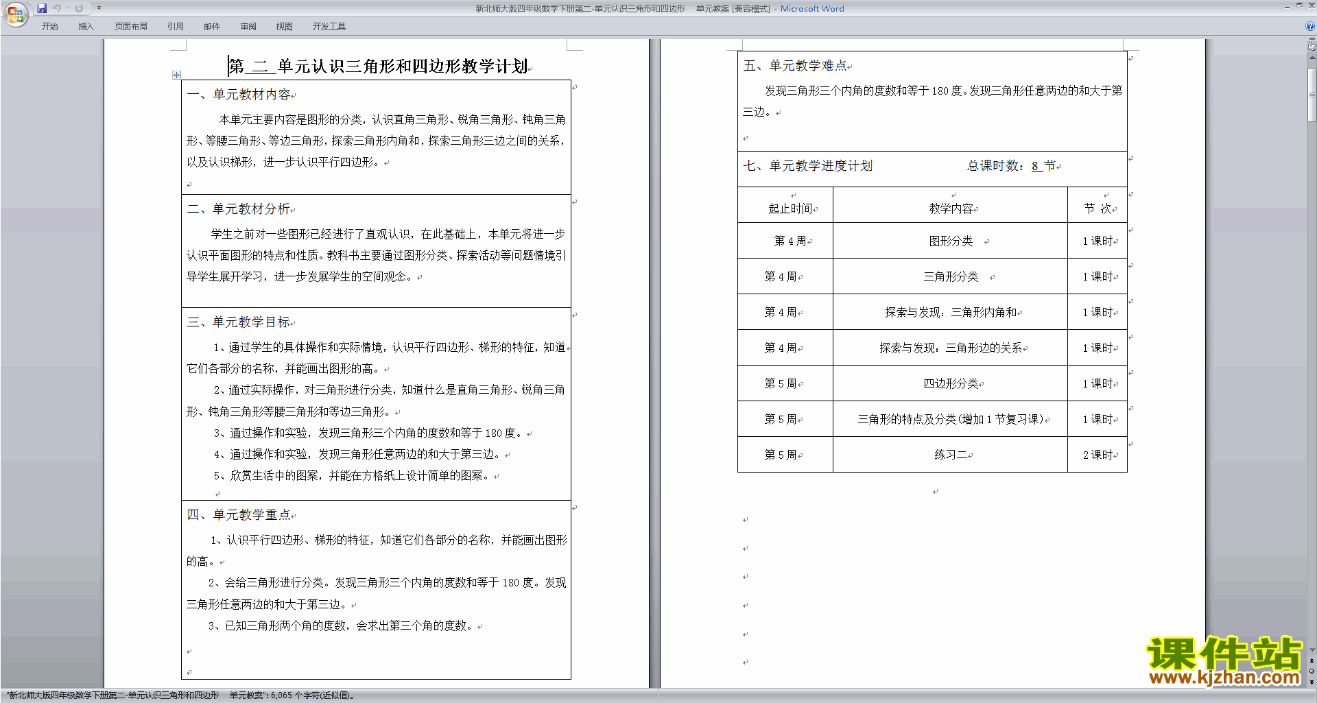This screenshot has width=1317, height=703.
Task: Open Select Browse Object round button
Action: click(x=1312, y=671)
